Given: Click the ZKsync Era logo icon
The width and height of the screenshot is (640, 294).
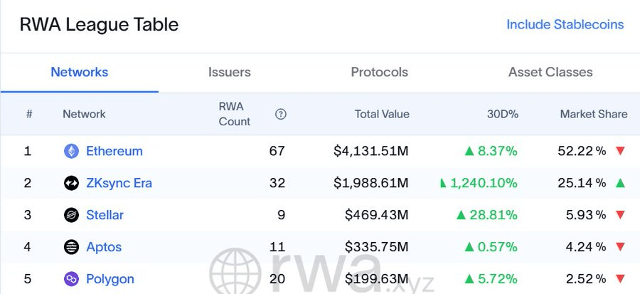Looking at the screenshot, I should click(71, 183).
